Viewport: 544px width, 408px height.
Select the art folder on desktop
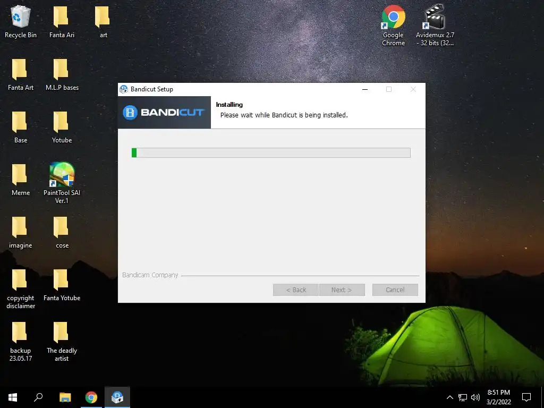point(103,21)
